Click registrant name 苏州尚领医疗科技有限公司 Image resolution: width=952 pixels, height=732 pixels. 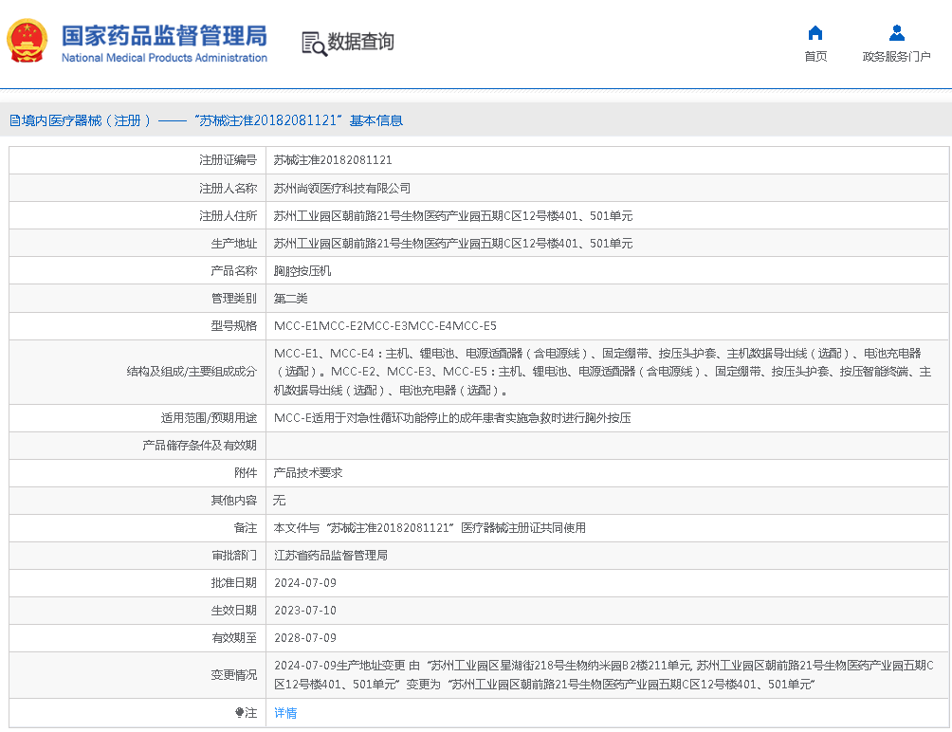pos(342,189)
